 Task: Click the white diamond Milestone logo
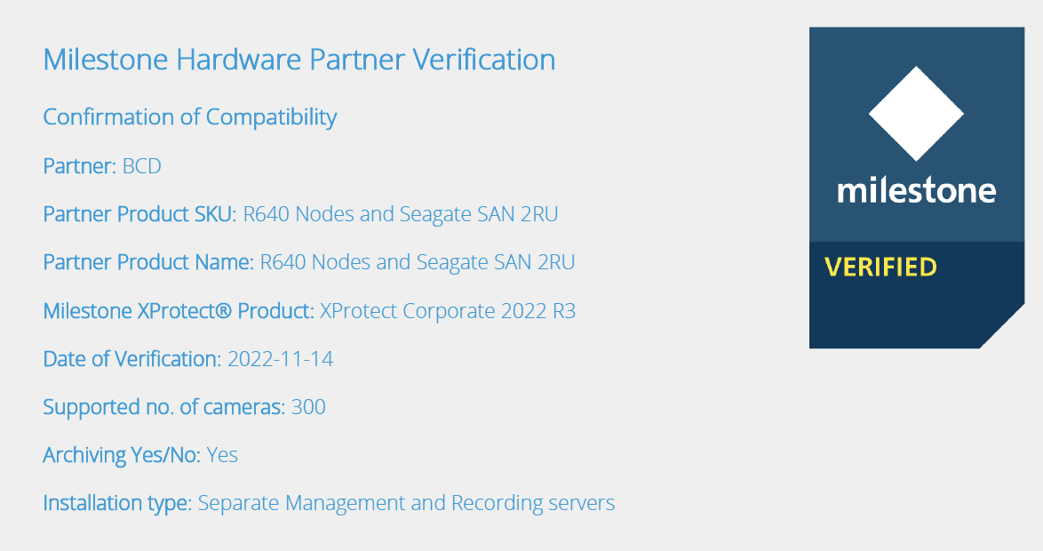[916, 113]
